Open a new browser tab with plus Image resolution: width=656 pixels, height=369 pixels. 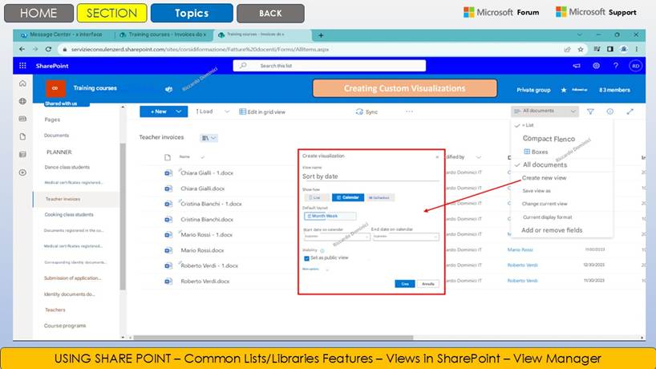(321, 35)
